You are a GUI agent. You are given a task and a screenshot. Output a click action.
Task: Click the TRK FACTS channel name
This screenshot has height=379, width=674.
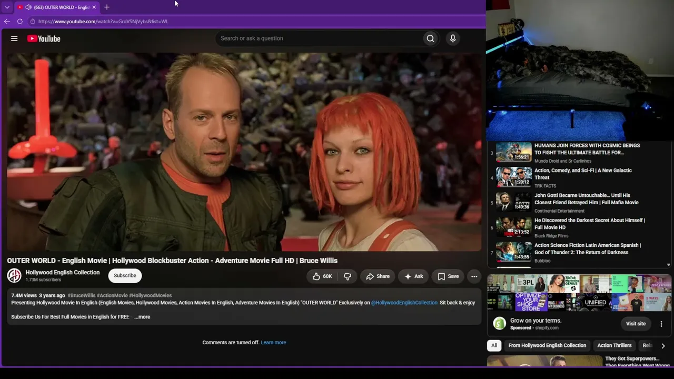(545, 186)
